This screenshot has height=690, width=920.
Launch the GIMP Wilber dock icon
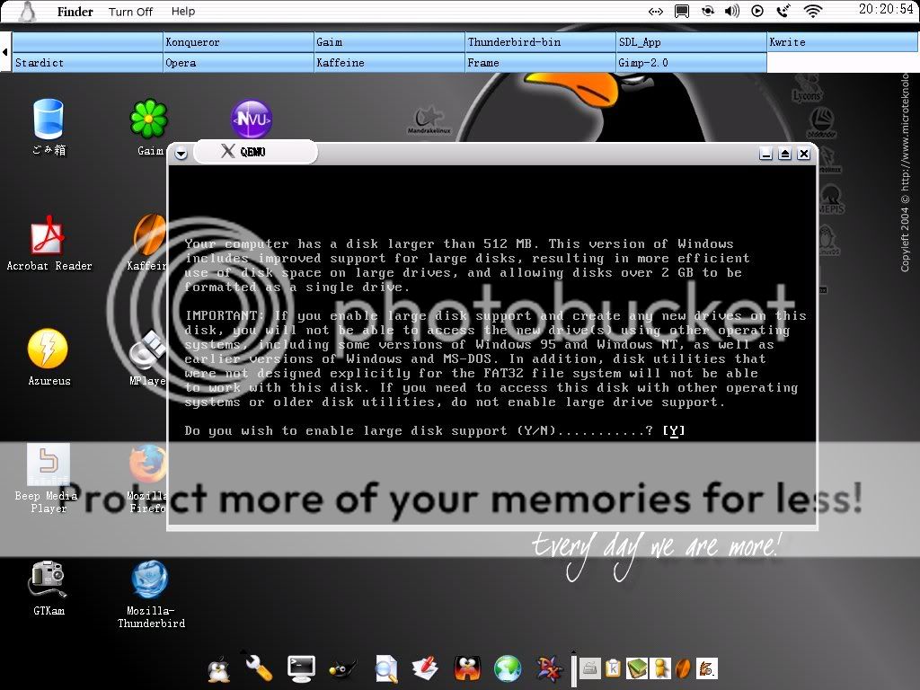[343, 668]
